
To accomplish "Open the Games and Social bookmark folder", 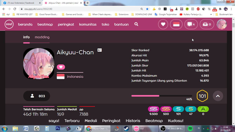I will tap(73, 14).
